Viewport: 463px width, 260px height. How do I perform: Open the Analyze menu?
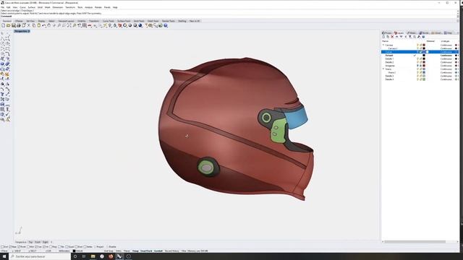[88, 7]
